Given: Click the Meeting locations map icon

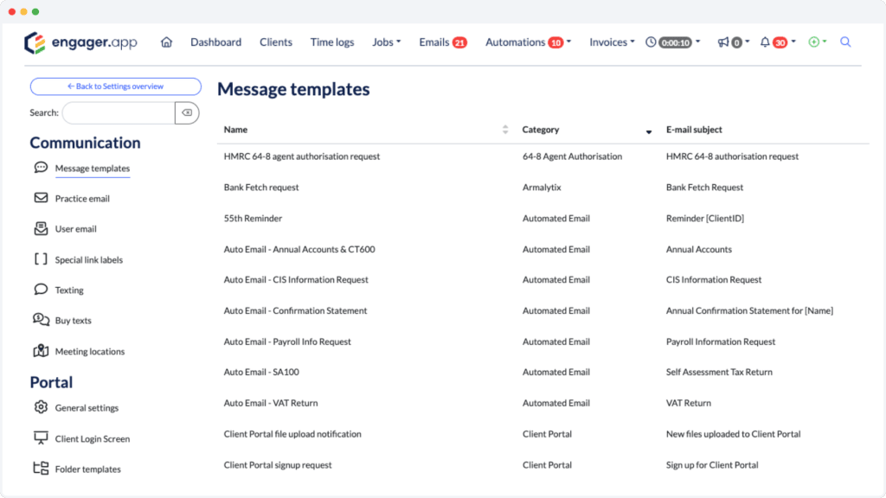Looking at the screenshot, I should [41, 351].
